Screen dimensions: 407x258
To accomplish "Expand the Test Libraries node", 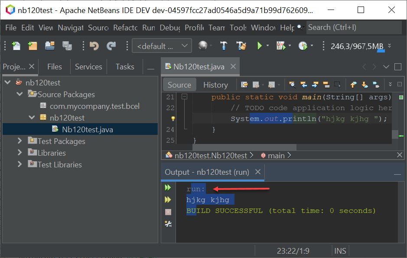I will pos(20,164).
